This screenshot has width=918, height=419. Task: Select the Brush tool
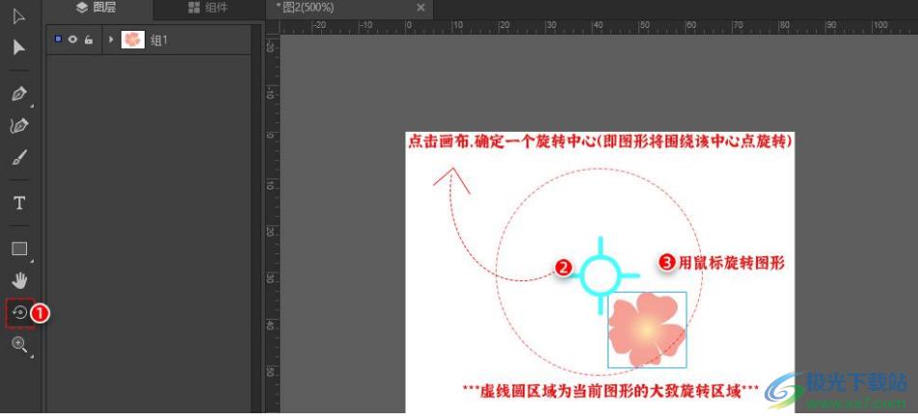[x=19, y=158]
